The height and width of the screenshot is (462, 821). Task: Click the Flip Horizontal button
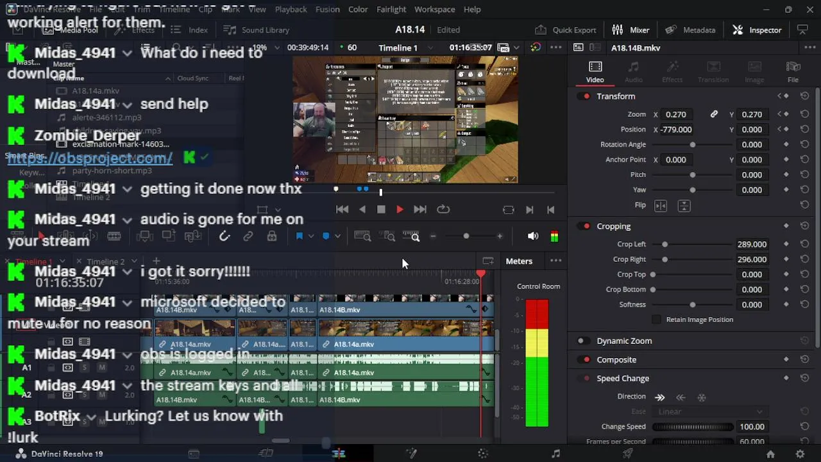(661, 205)
